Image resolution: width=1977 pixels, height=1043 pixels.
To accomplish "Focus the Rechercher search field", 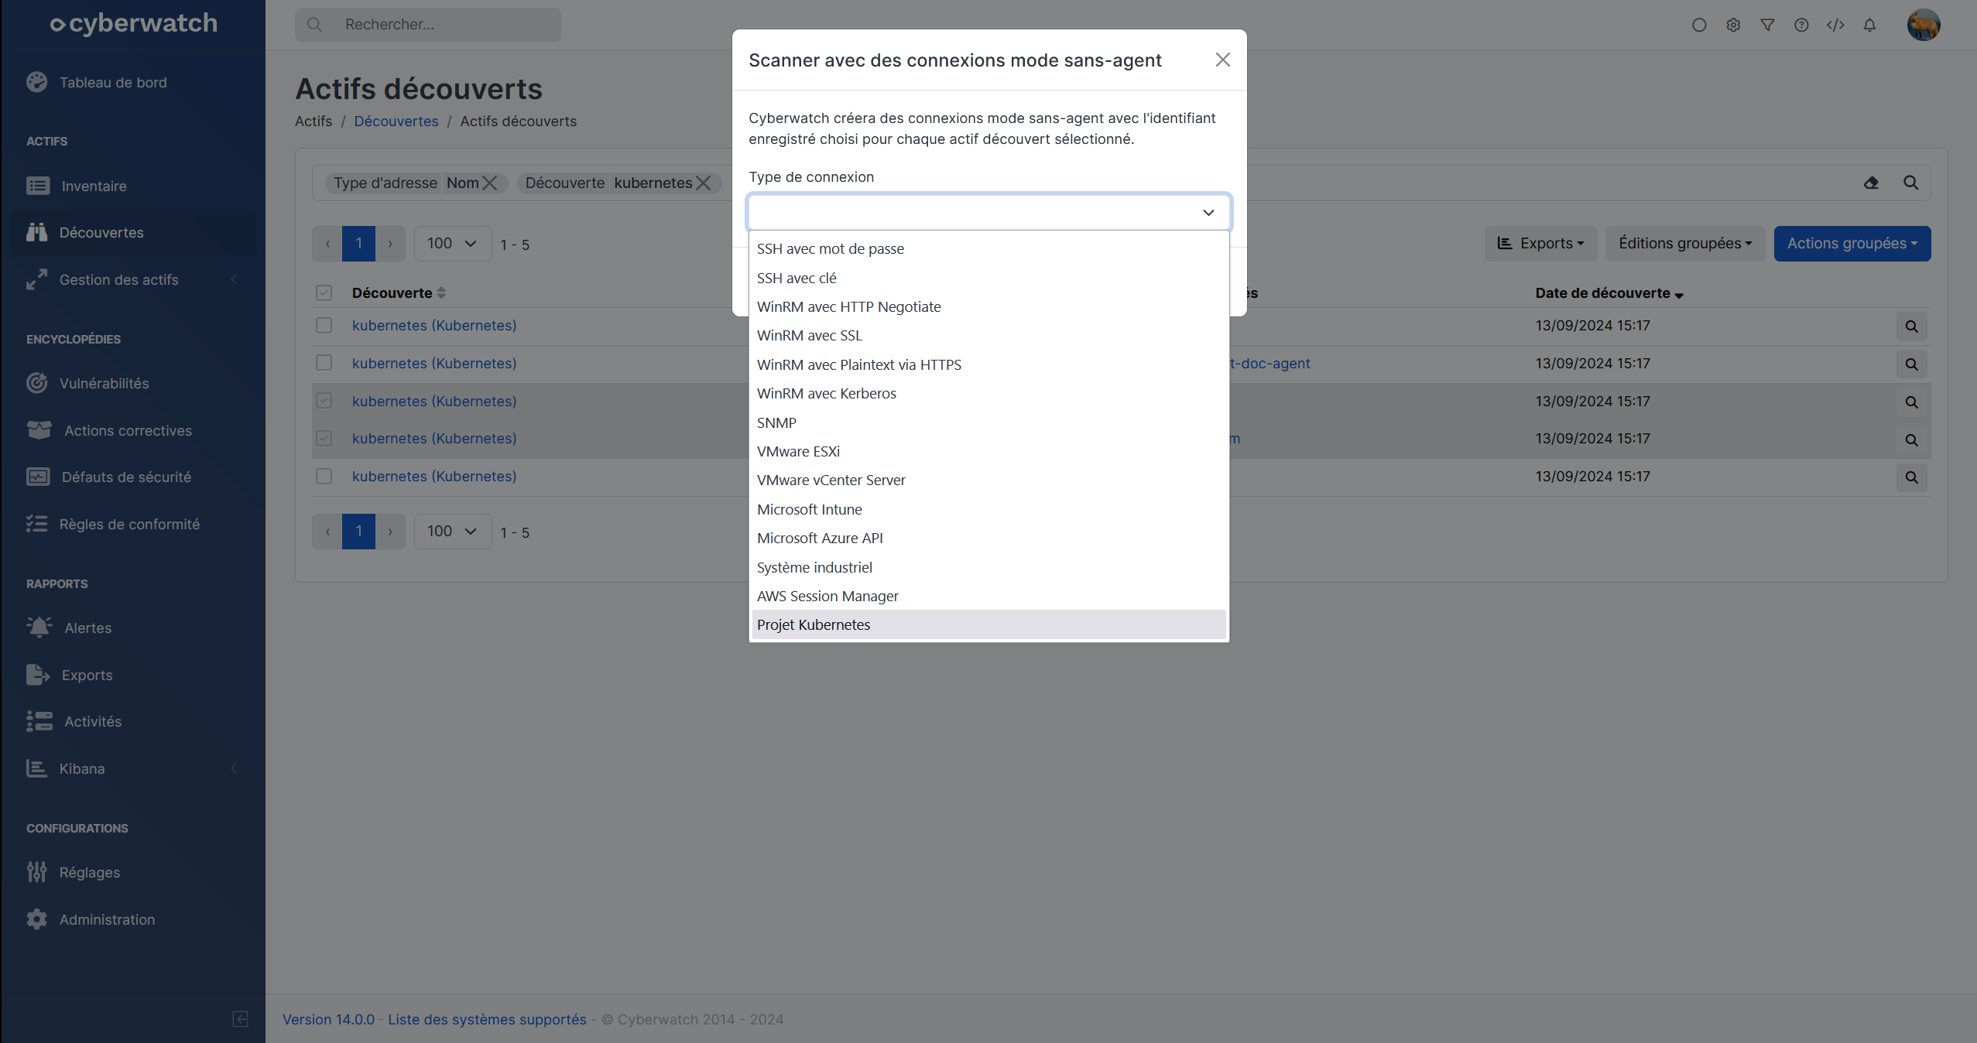I will click(427, 25).
